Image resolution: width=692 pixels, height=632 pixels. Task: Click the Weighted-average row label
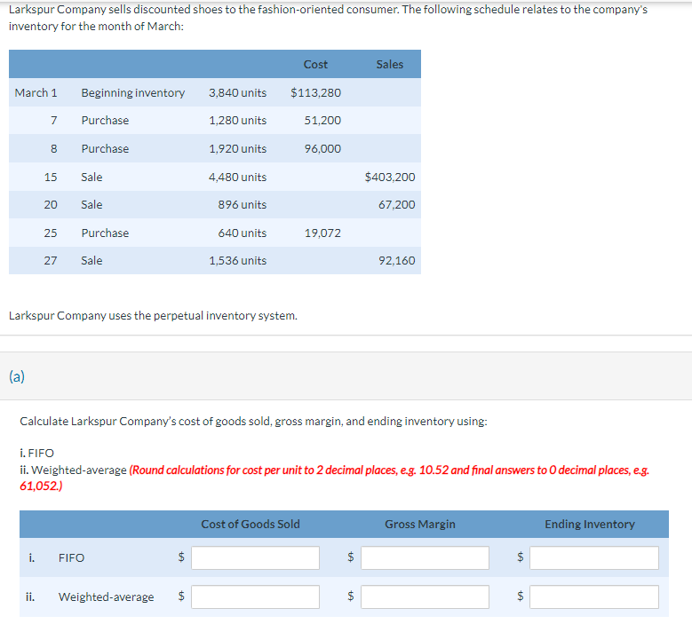106,596
